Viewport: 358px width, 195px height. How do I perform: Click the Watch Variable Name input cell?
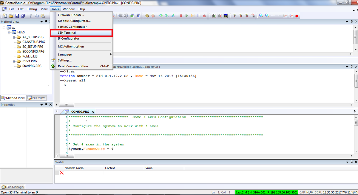pyautogui.click(x=84, y=173)
